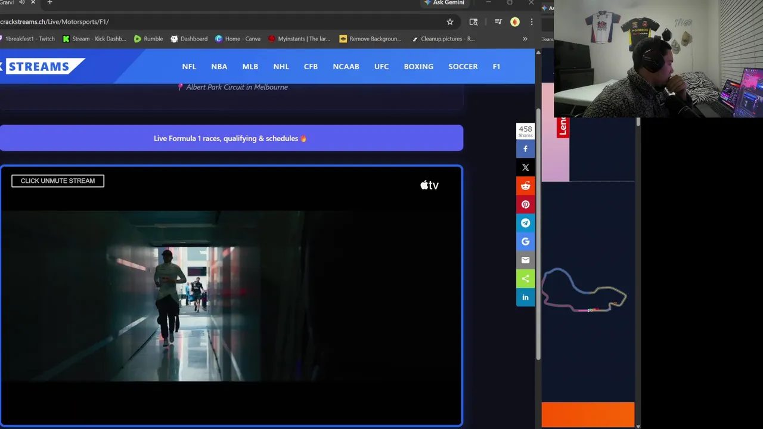Click the Ask Gemini button
Screen dimensions: 763x429
(444, 2)
